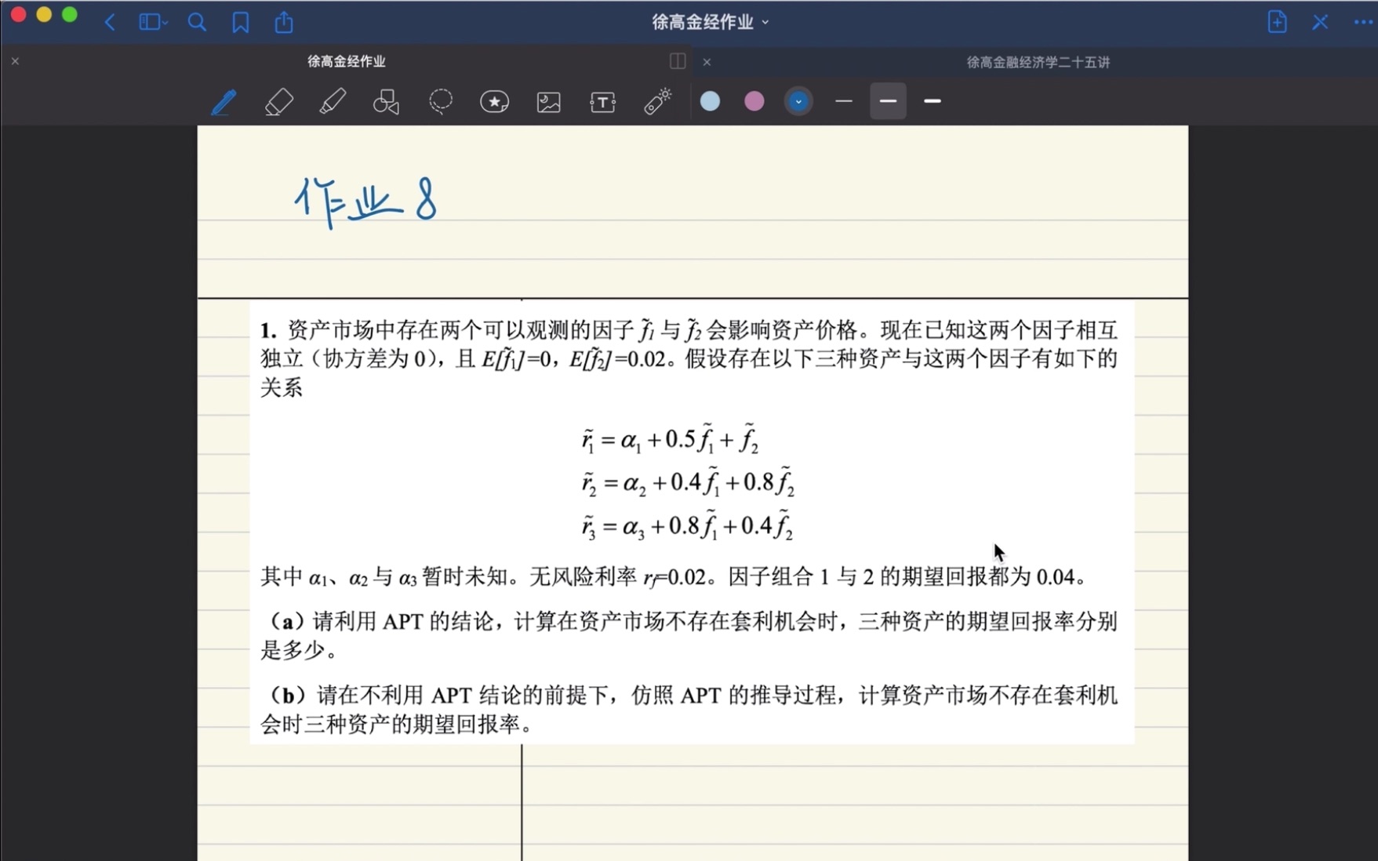The width and height of the screenshot is (1378, 861).
Task: Select the Shapes tool
Action: (x=386, y=102)
